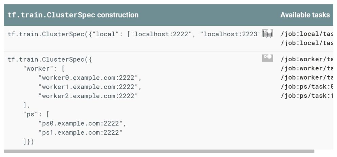Click the "worker1.example.com:2222" code line
Screen dimensions: 337x157
point(90,87)
